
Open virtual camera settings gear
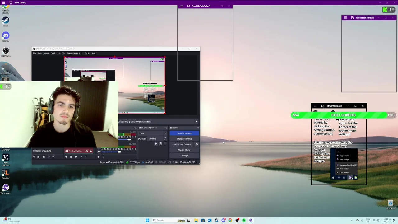[197, 144]
